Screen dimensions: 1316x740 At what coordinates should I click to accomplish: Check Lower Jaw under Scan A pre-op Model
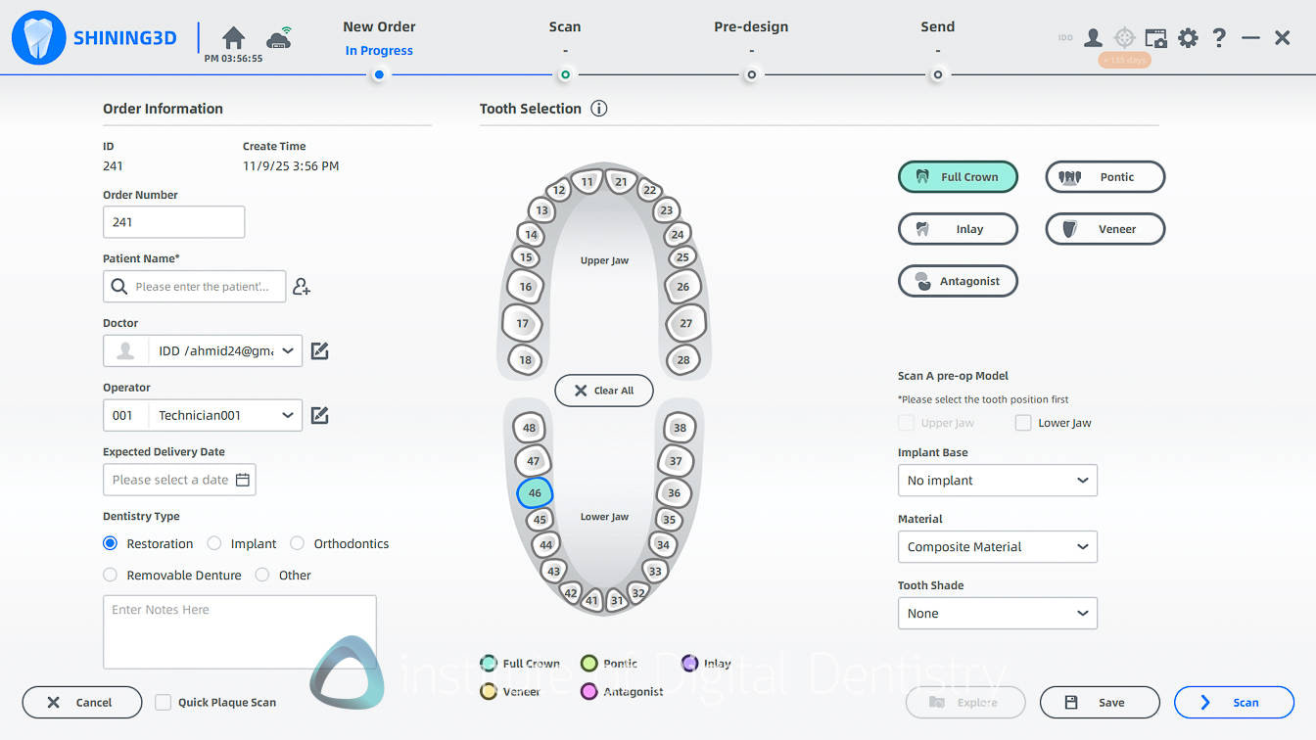1023,422
